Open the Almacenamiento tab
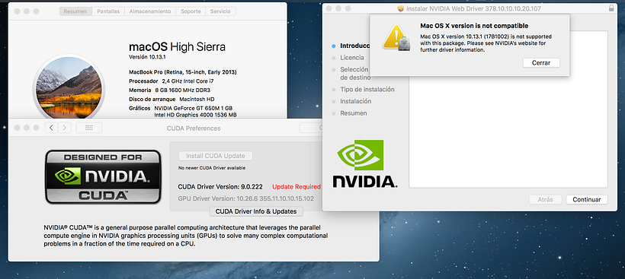Screen dimensions: 625x279 tap(150, 11)
